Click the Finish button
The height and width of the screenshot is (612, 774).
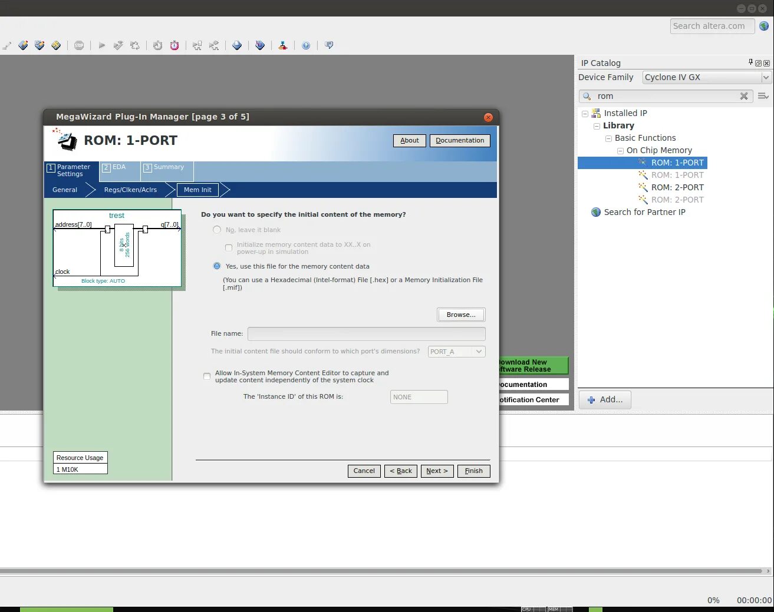point(474,471)
